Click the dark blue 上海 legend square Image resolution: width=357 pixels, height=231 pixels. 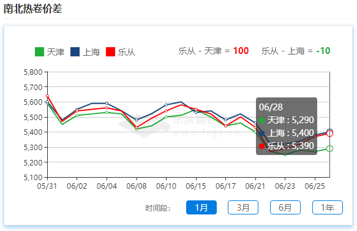[75, 52]
